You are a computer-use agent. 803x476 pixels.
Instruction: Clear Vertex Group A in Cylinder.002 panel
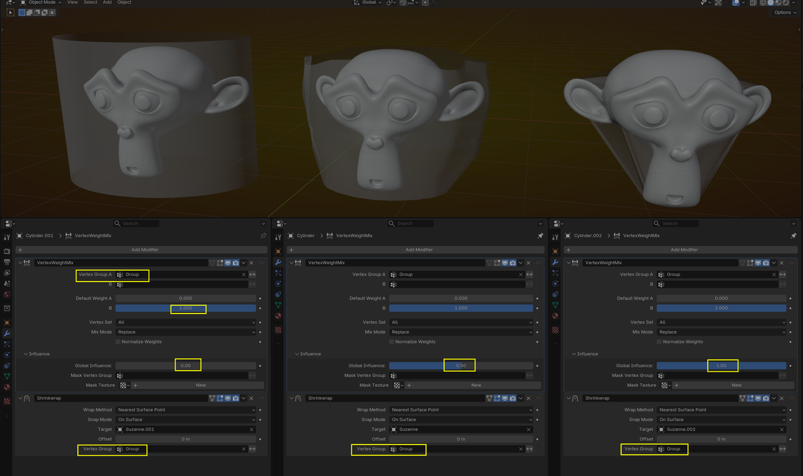[x=775, y=275]
